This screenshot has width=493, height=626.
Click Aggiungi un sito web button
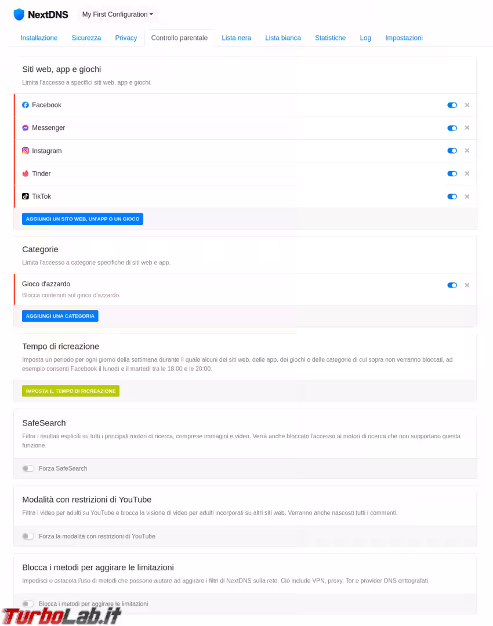point(82,219)
